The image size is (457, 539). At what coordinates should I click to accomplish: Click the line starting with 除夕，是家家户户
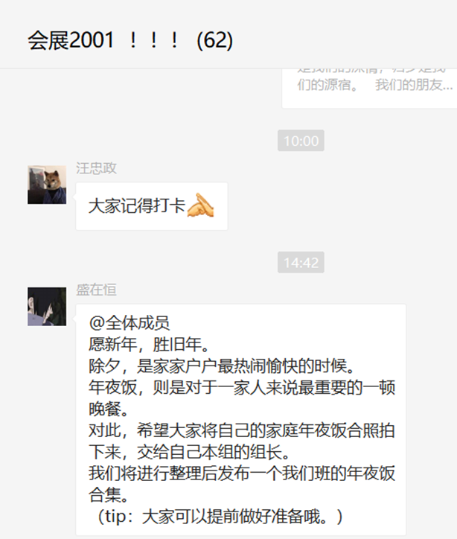click(x=222, y=366)
